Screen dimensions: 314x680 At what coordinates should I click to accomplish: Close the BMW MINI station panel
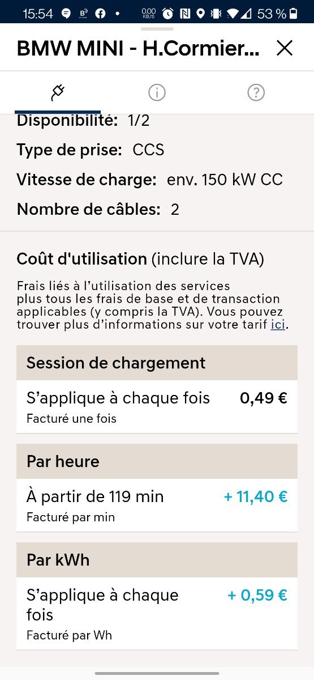click(285, 49)
